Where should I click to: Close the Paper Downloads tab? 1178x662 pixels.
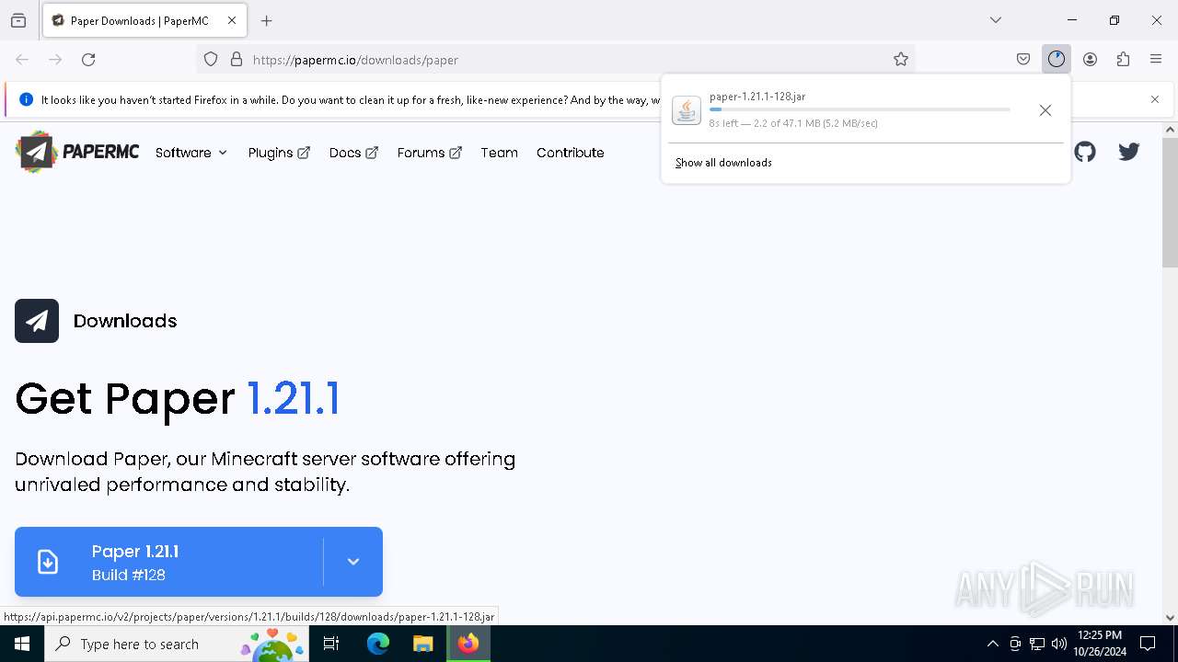tap(232, 20)
